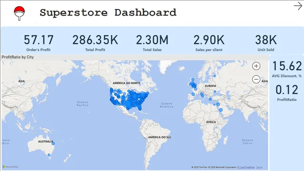The height and width of the screenshot is (171, 304).
Task: Click the red and white fan logo
Action: tap(19, 13)
